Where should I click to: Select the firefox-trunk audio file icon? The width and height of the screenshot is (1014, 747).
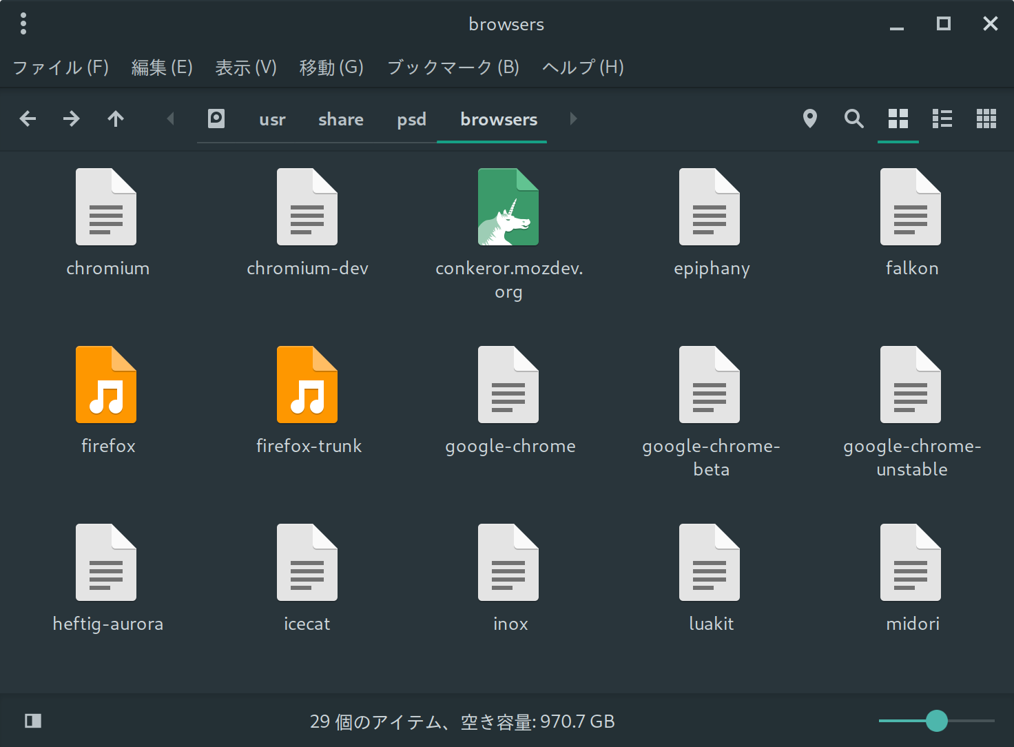[307, 385]
